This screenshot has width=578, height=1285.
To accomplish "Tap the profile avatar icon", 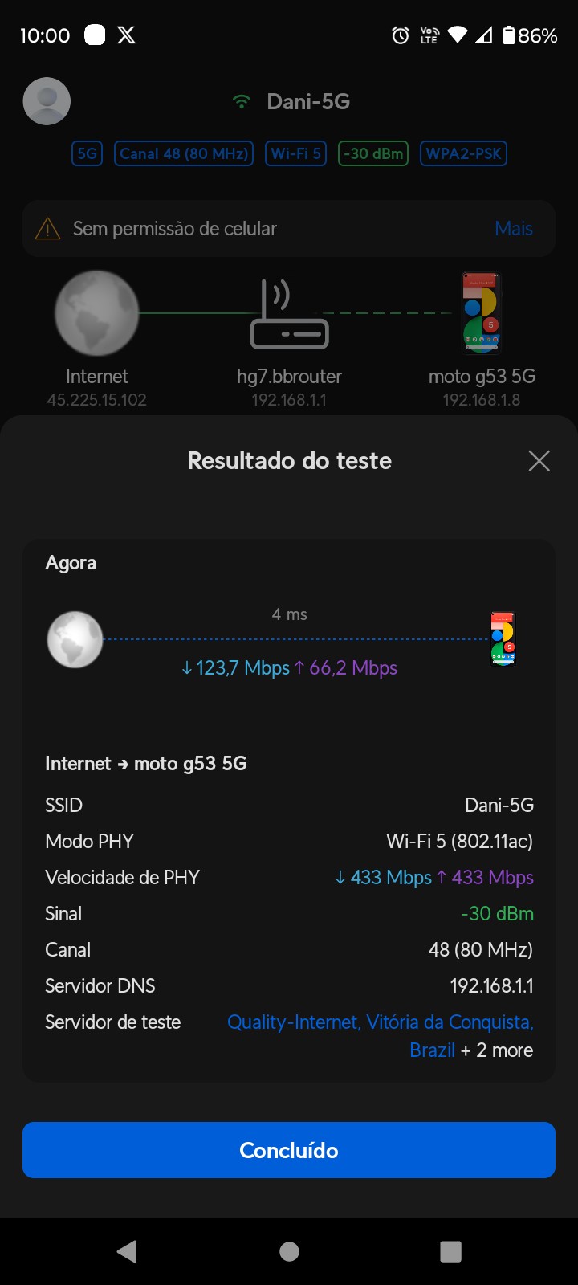I will (x=47, y=101).
